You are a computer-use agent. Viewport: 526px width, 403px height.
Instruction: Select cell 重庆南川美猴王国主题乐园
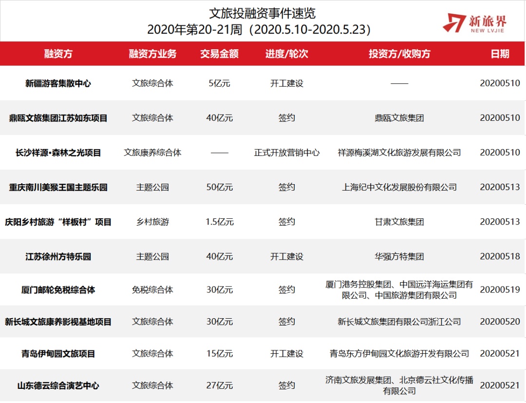coord(58,187)
